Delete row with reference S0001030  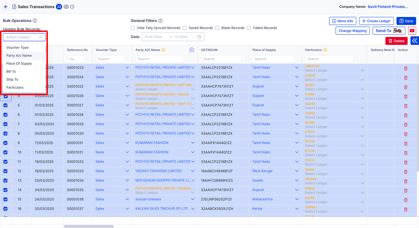[x=406, y=134]
